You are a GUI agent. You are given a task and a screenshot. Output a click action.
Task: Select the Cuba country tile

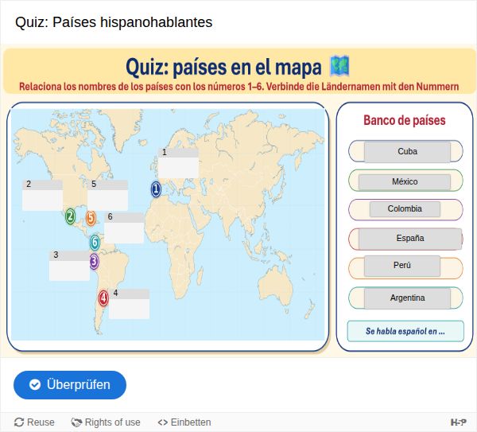(407, 152)
